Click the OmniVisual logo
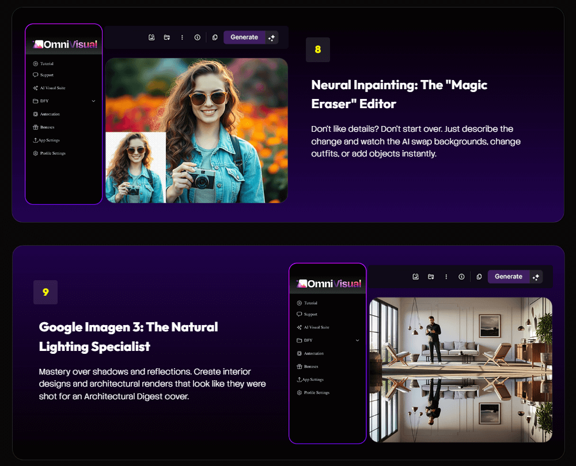The height and width of the screenshot is (466, 576). 63,44
